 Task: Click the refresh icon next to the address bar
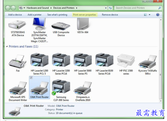tap(110, 8)
